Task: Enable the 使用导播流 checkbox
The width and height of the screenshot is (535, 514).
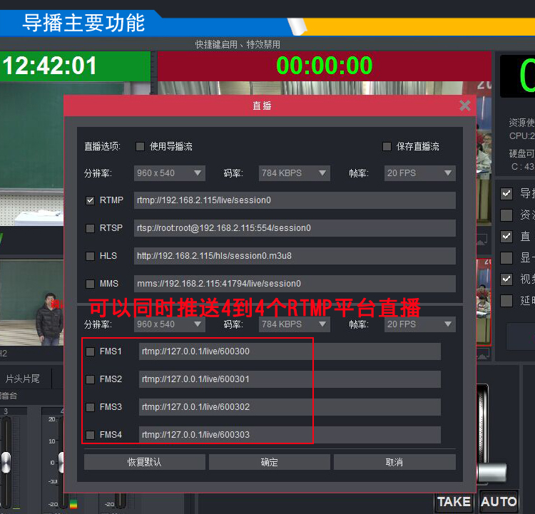Action: (x=140, y=146)
